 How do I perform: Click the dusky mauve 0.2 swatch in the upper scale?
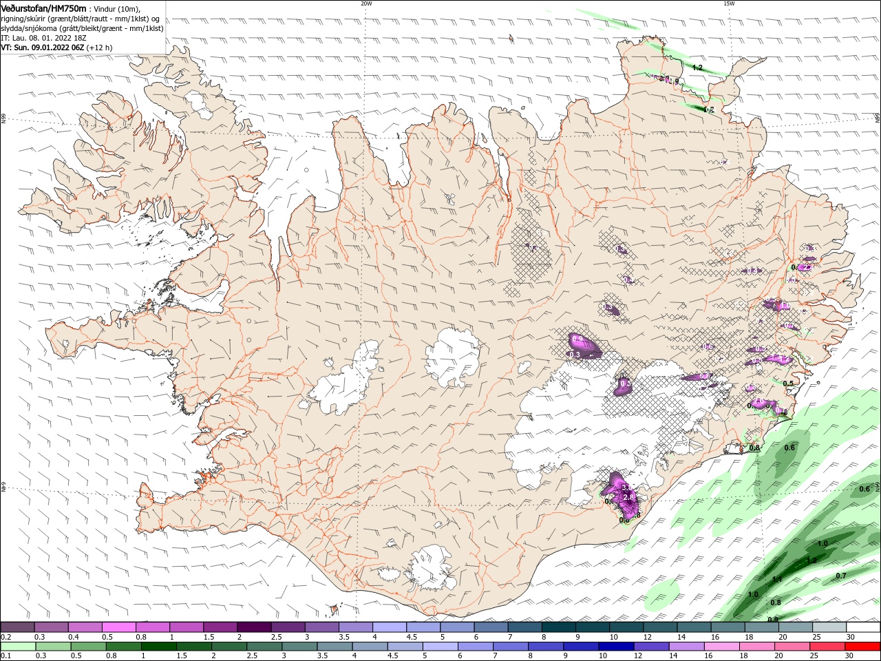(17, 627)
